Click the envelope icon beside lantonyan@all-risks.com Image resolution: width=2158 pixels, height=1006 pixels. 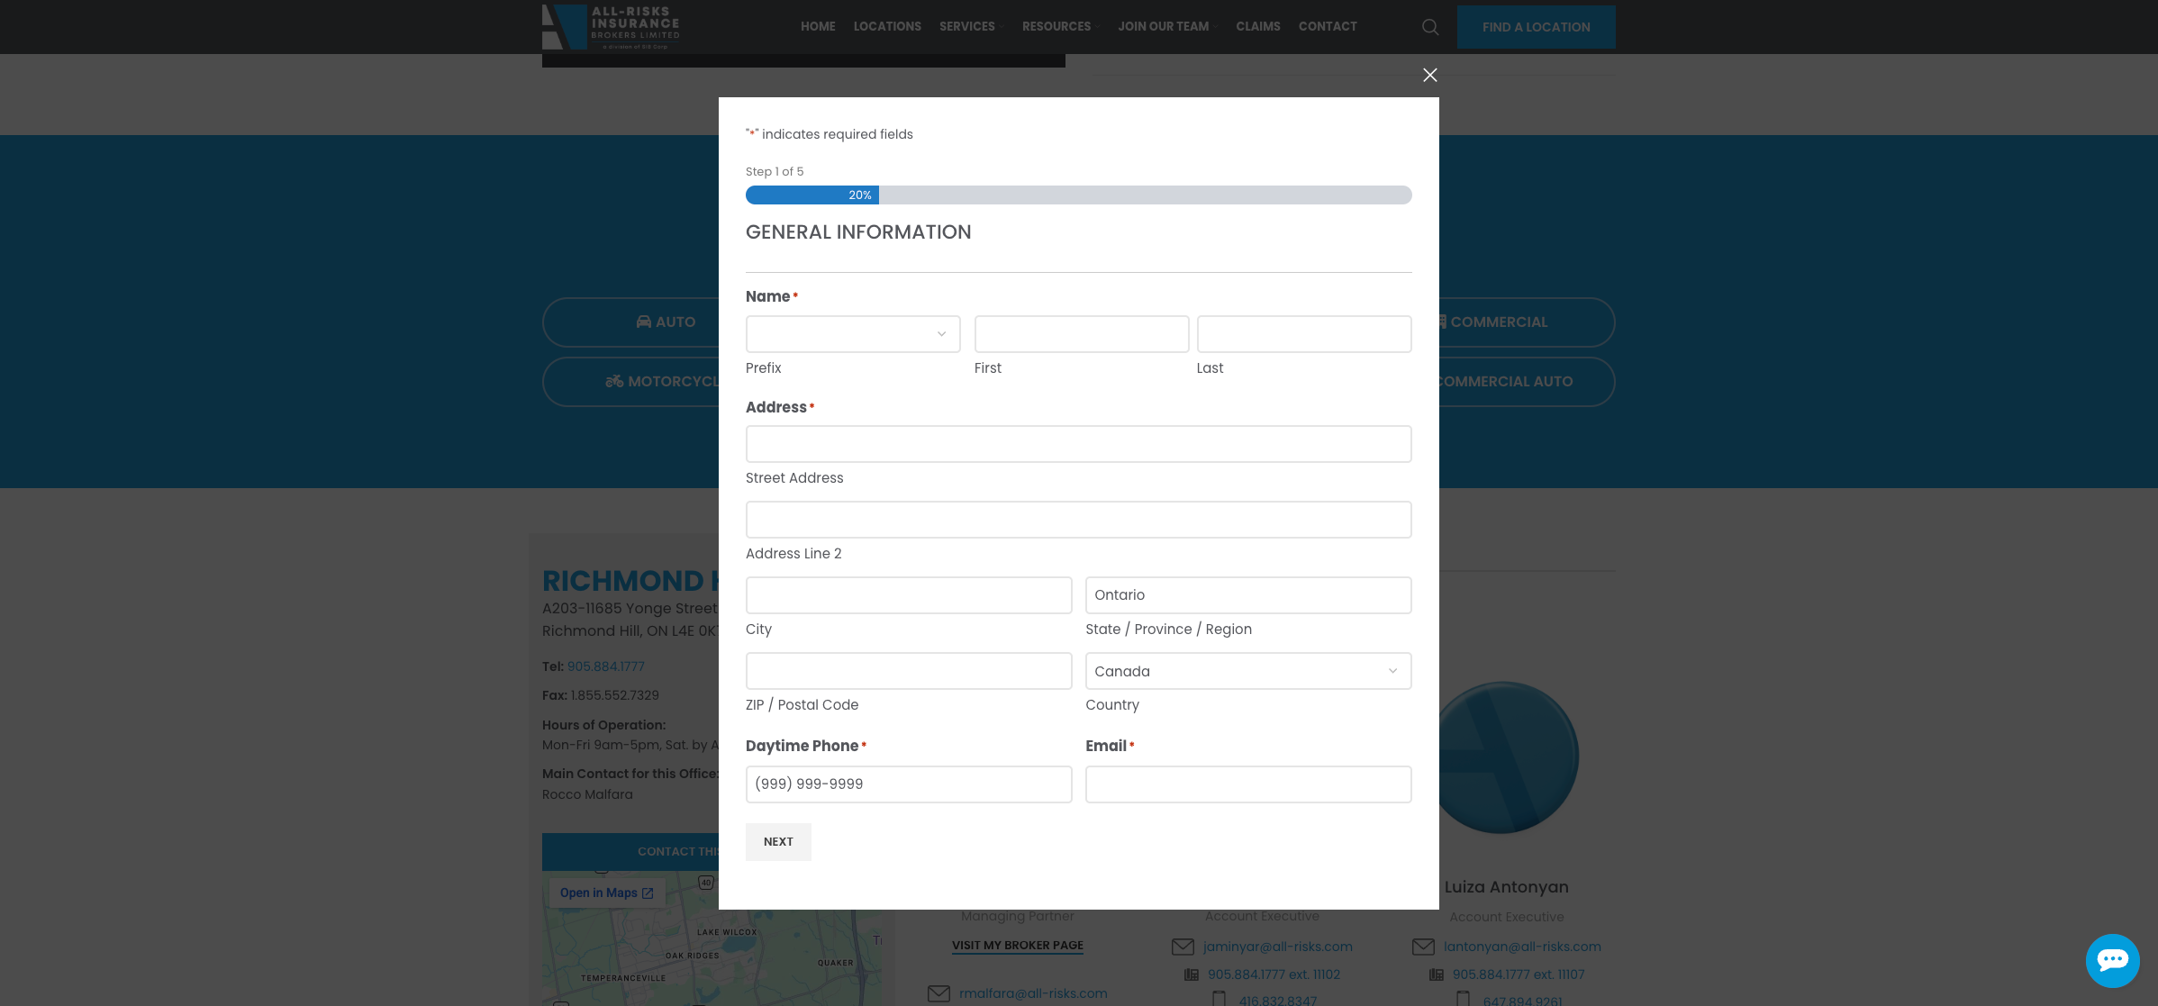[1423, 947]
